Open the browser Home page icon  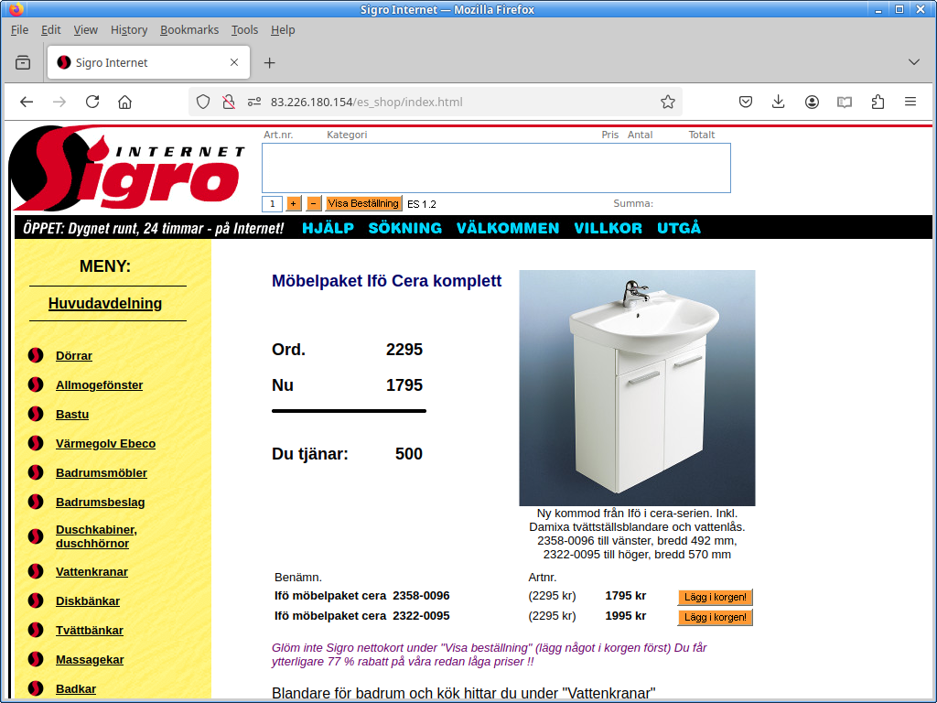pyautogui.click(x=124, y=102)
